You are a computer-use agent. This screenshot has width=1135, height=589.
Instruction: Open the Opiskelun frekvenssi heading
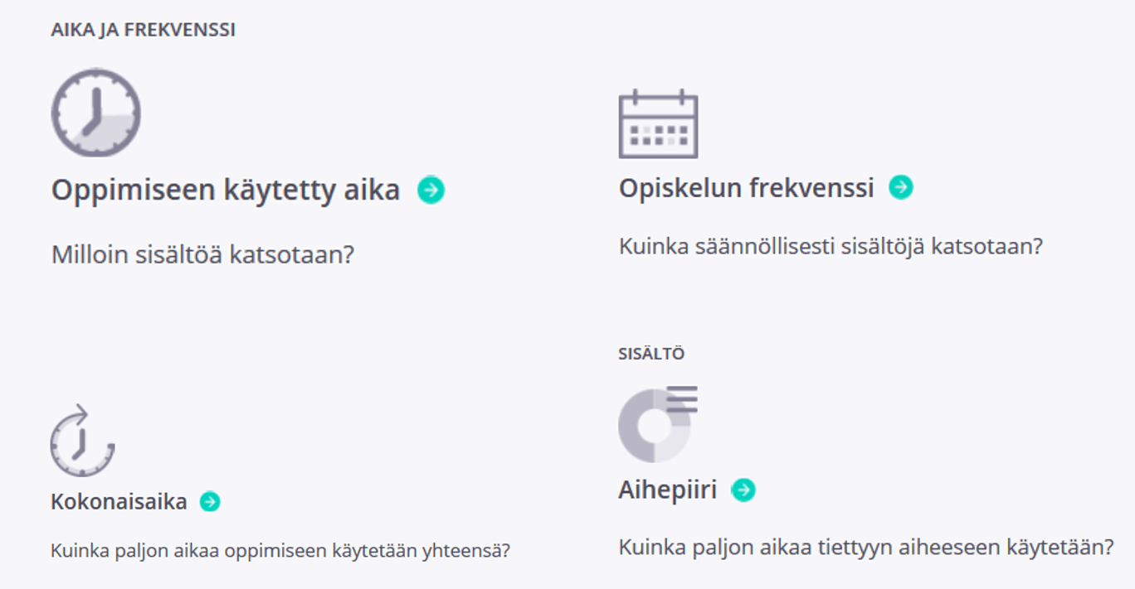coord(746,188)
